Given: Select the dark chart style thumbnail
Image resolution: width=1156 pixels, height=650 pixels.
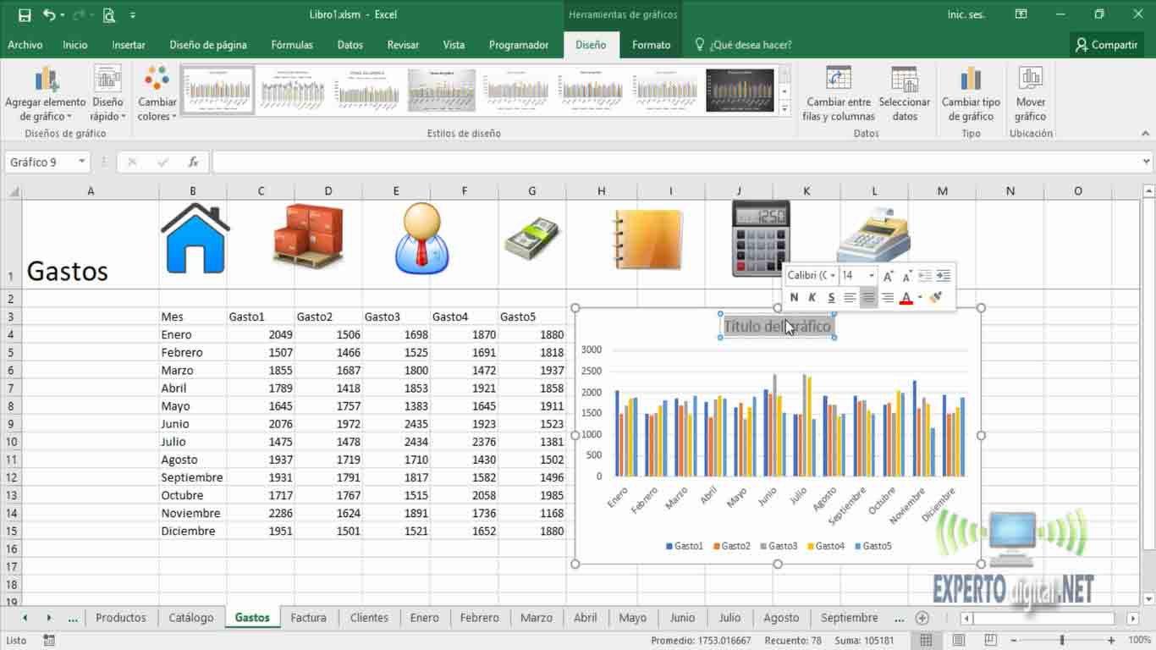Looking at the screenshot, I should (739, 90).
